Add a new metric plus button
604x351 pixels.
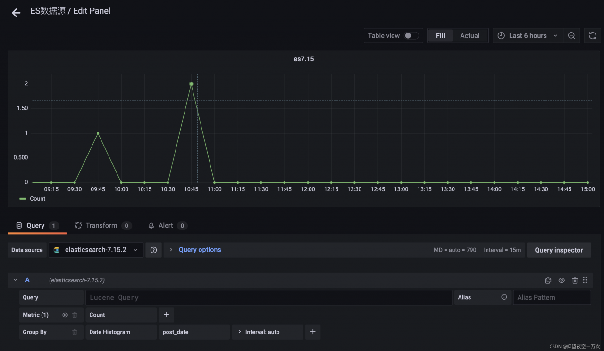click(x=167, y=315)
